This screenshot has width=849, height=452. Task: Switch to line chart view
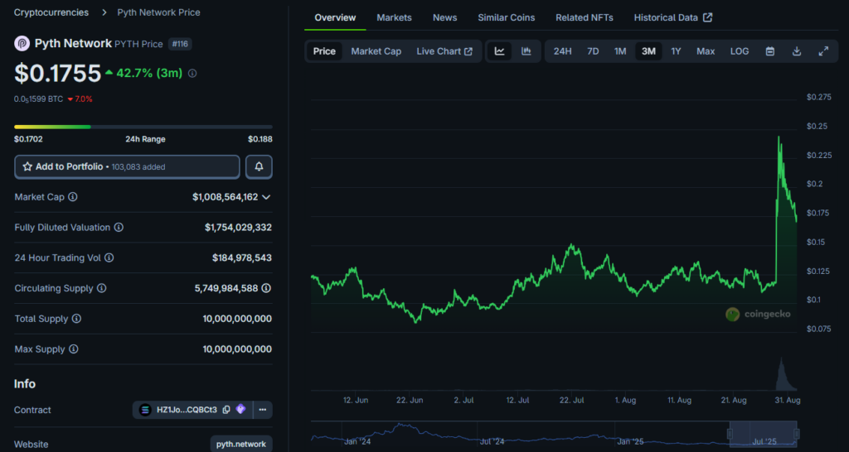(500, 51)
